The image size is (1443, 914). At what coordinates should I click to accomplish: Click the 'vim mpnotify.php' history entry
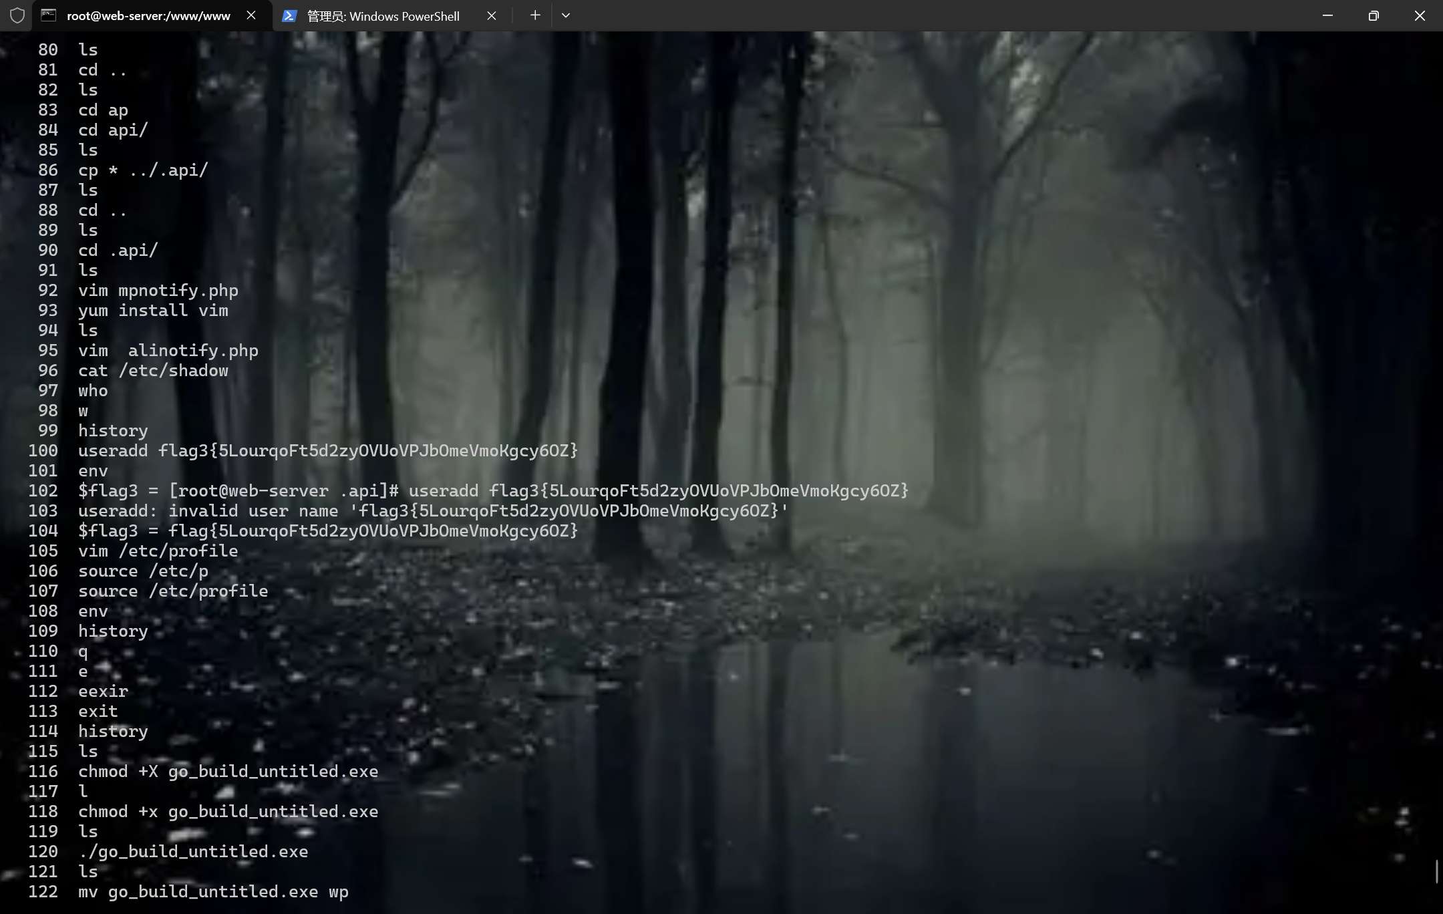tap(158, 291)
